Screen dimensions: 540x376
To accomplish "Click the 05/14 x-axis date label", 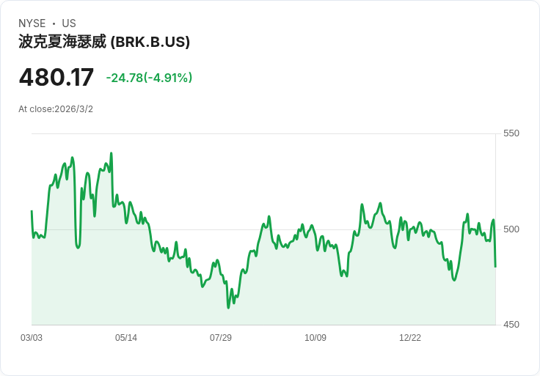I will click(x=126, y=337).
